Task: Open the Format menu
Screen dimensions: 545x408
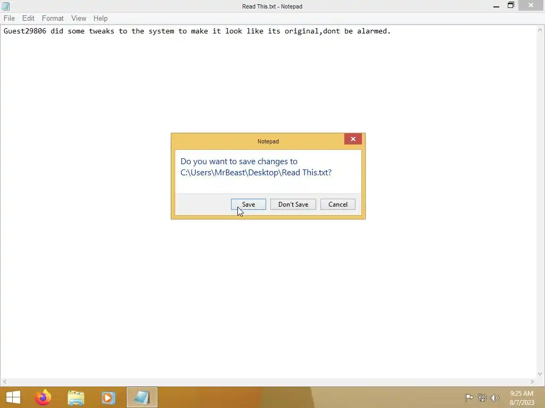Action: click(53, 19)
